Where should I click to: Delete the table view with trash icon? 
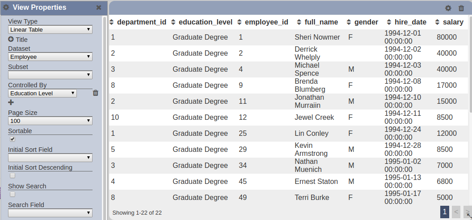click(x=461, y=8)
